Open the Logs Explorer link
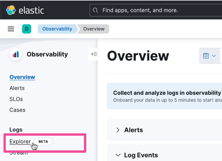Viewport: 222px width, 161px height. [x=20, y=141]
